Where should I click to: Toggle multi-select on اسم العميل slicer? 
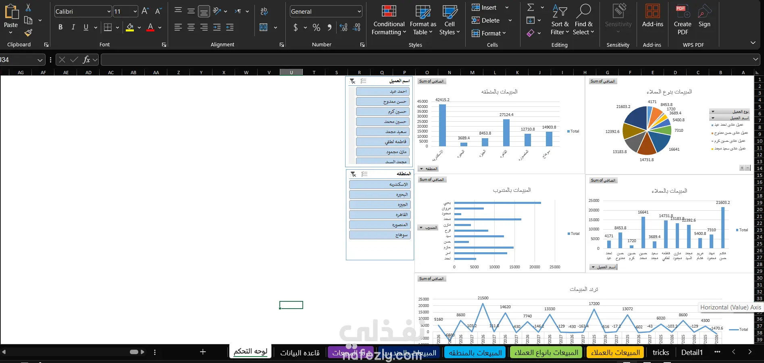tap(363, 81)
